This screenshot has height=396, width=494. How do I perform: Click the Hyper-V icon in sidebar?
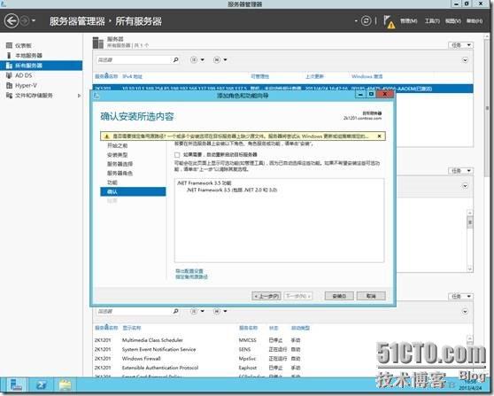point(9,85)
